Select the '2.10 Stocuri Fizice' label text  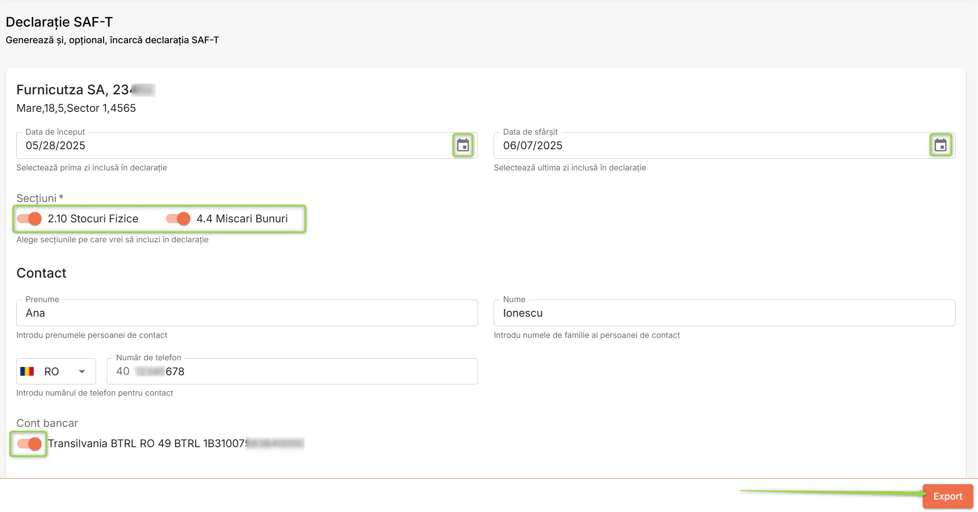[93, 219]
